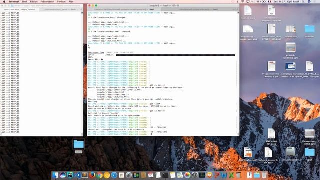Open the Wi-Fi status menu
The width and height of the screenshot is (320, 180).
[x=242, y=2]
